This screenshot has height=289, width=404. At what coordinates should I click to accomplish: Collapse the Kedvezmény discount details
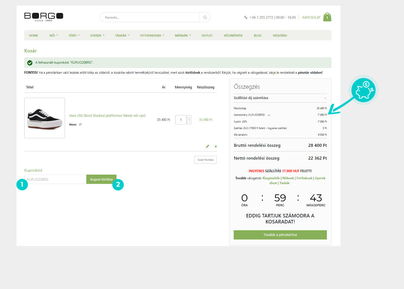coord(269,115)
